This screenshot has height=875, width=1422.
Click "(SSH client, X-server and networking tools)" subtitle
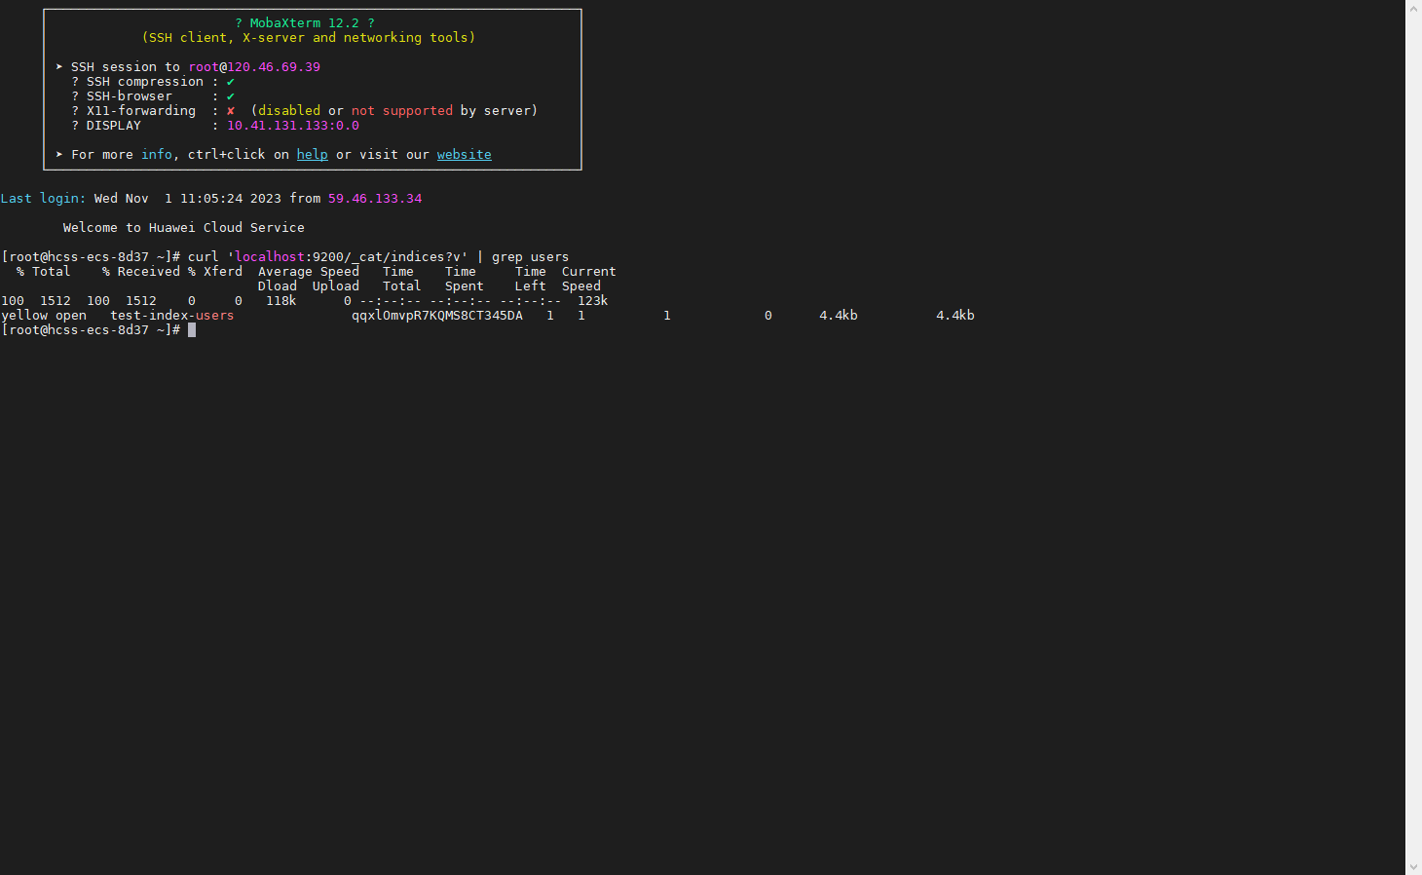309,38
